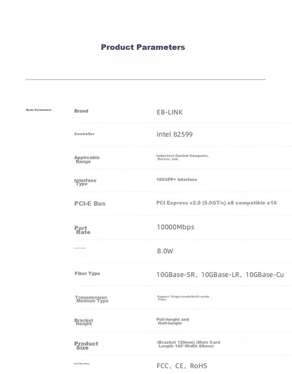
Task: Click the Port Rate label
Action: pyautogui.click(x=83, y=230)
